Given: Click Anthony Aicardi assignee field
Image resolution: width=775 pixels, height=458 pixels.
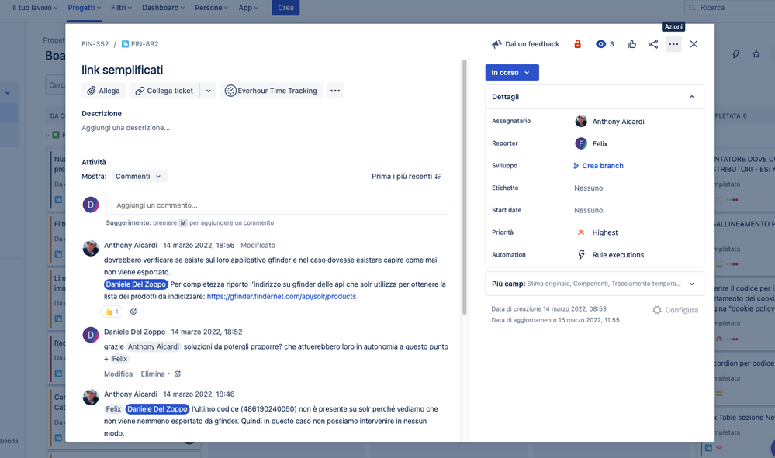Looking at the screenshot, I should point(610,122).
